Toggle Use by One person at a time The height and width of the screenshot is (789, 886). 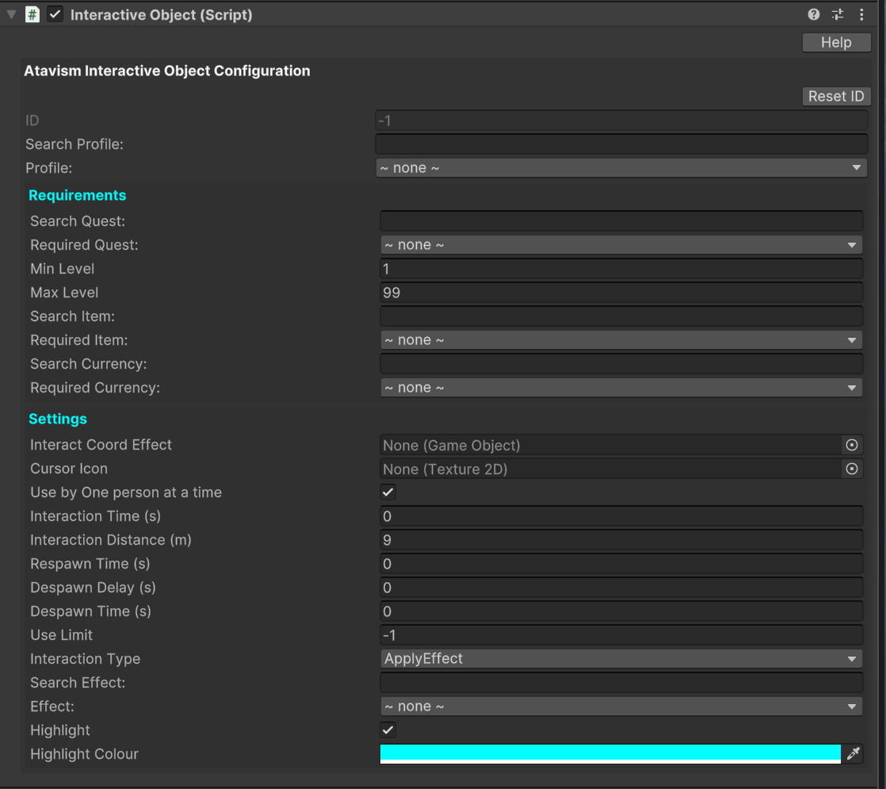tap(388, 492)
